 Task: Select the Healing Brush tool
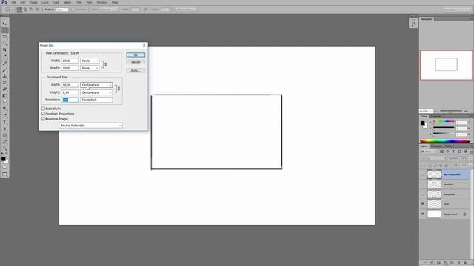(x=4, y=63)
